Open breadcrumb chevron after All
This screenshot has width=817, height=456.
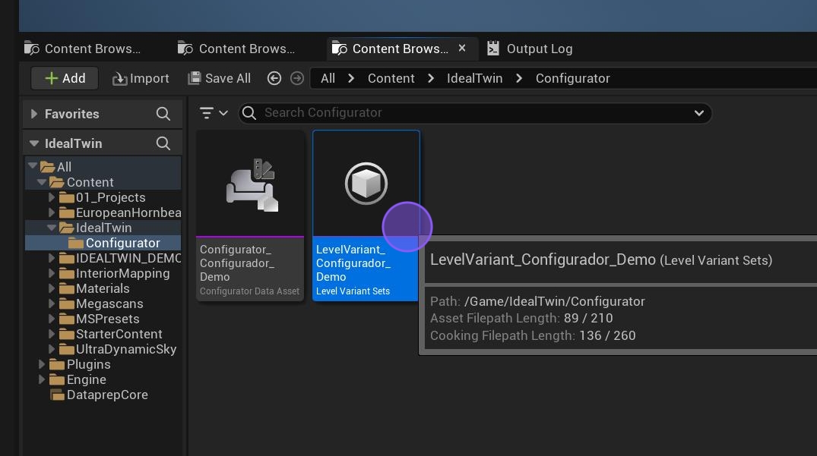tap(351, 78)
